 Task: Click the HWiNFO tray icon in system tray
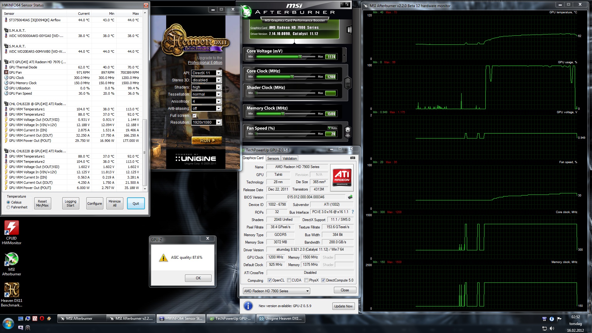(x=544, y=319)
